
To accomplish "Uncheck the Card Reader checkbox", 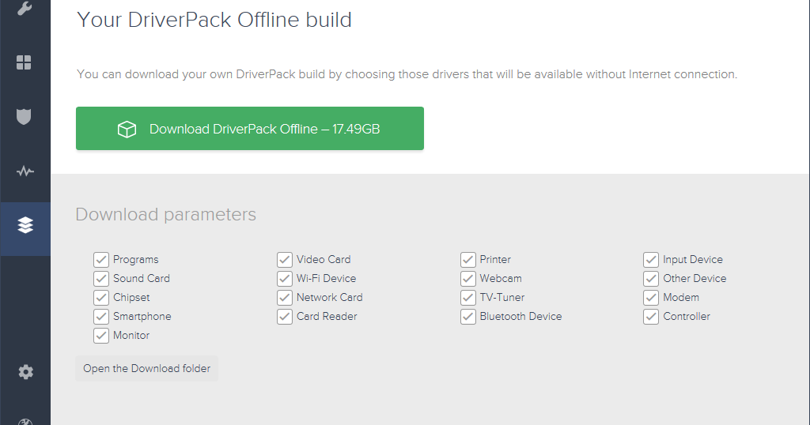I will point(285,317).
